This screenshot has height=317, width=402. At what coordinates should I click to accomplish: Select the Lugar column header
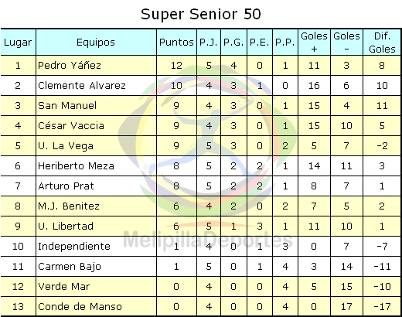tap(18, 43)
